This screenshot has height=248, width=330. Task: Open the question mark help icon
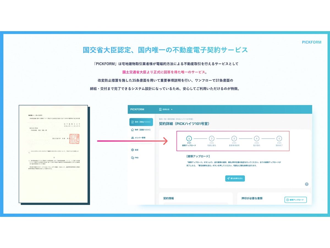[307, 184]
